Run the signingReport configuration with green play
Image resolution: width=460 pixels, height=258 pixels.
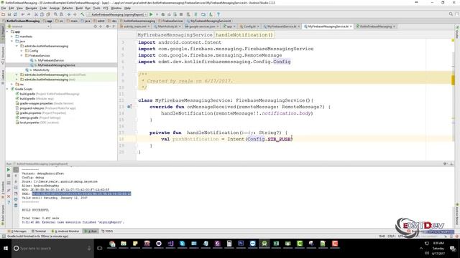click(x=151, y=14)
